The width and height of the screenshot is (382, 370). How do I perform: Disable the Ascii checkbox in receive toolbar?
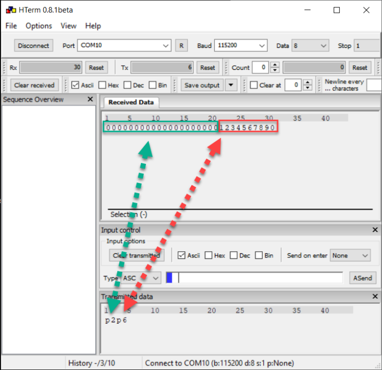point(76,85)
